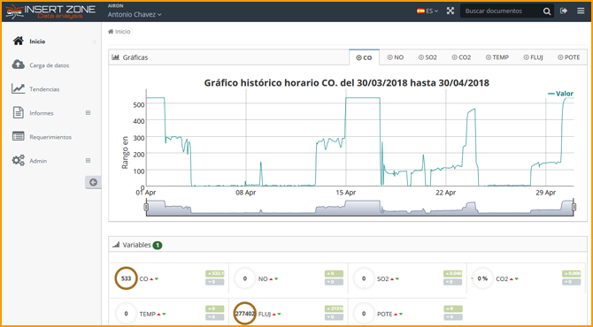Open the hamburger menu at top right
Viewport: 593px width, 327px height.
581,11
